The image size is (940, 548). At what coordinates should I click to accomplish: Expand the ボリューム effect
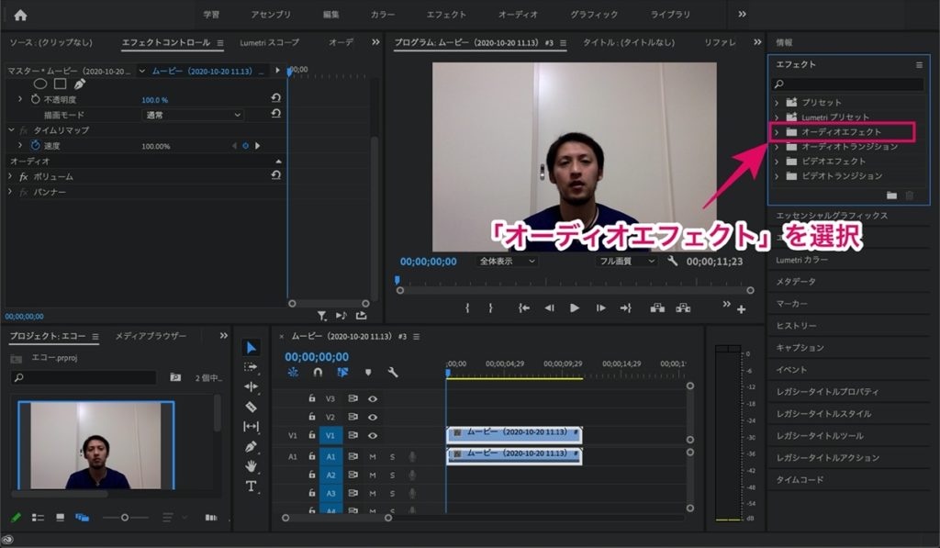point(10,176)
